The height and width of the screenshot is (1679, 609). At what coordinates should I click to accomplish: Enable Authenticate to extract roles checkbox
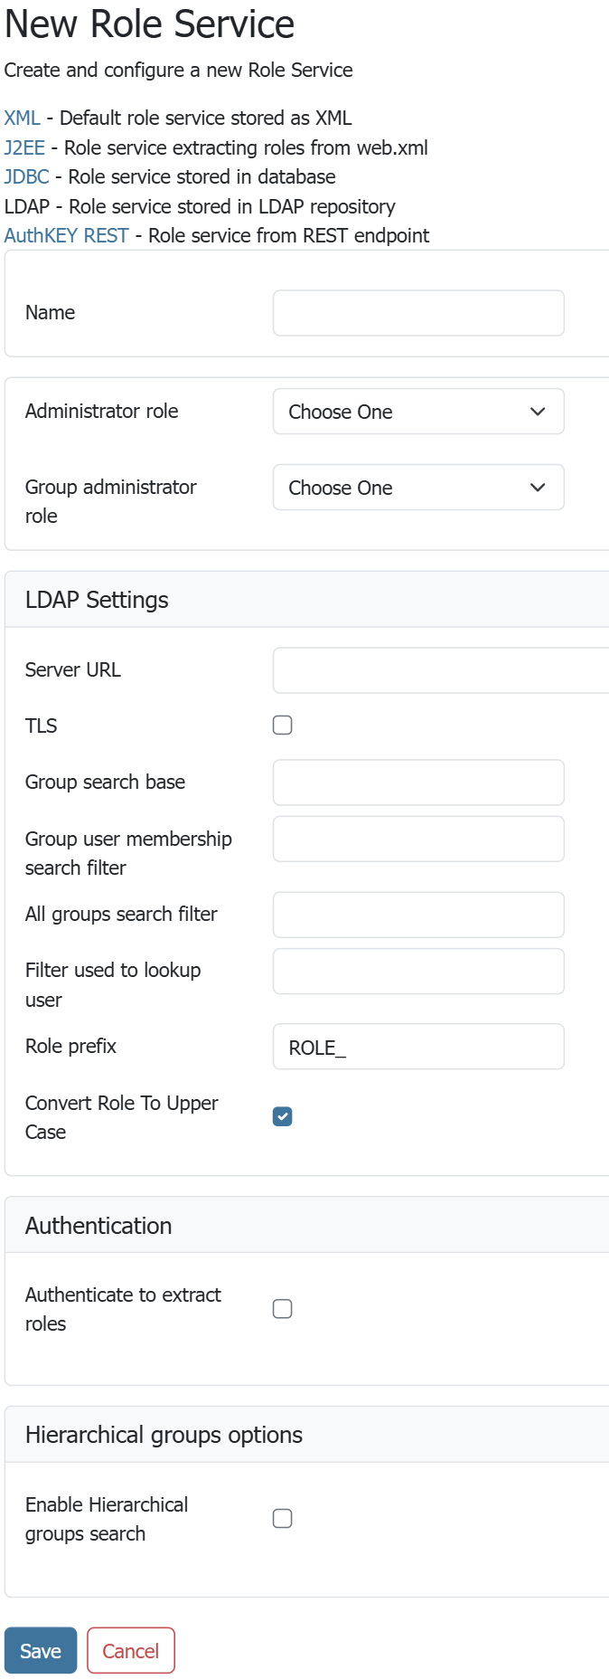point(283,1309)
